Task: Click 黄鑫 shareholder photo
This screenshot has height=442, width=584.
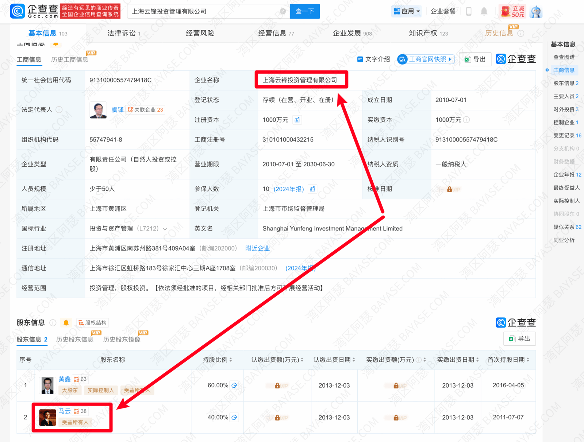Action: [47, 385]
